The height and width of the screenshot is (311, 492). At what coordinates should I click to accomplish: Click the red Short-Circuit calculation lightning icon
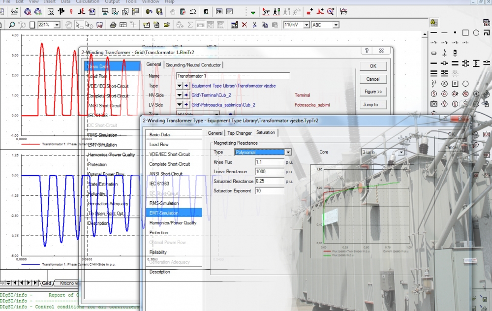coord(71,12)
